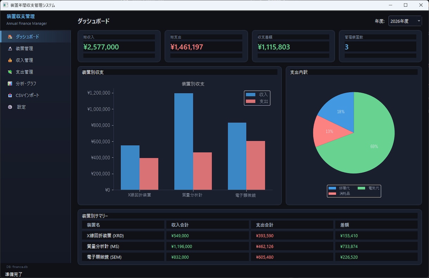Click the pink 13% pie slice
This screenshot has height=278, width=429.
point(329,132)
